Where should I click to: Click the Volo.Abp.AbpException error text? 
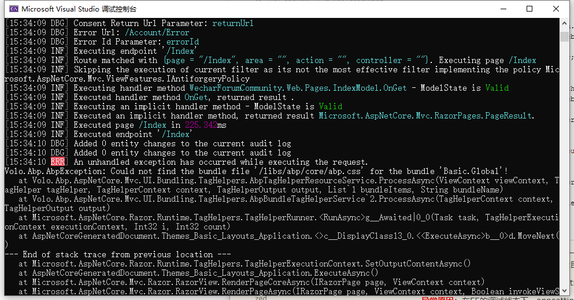[x=55, y=171]
